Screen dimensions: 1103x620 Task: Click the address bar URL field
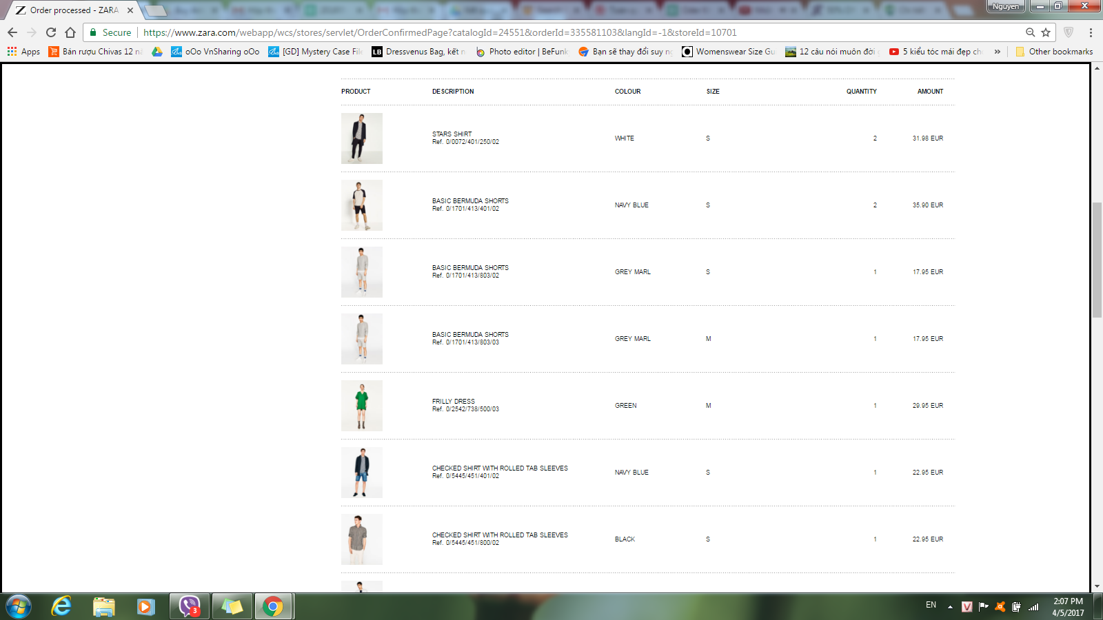(x=551, y=32)
